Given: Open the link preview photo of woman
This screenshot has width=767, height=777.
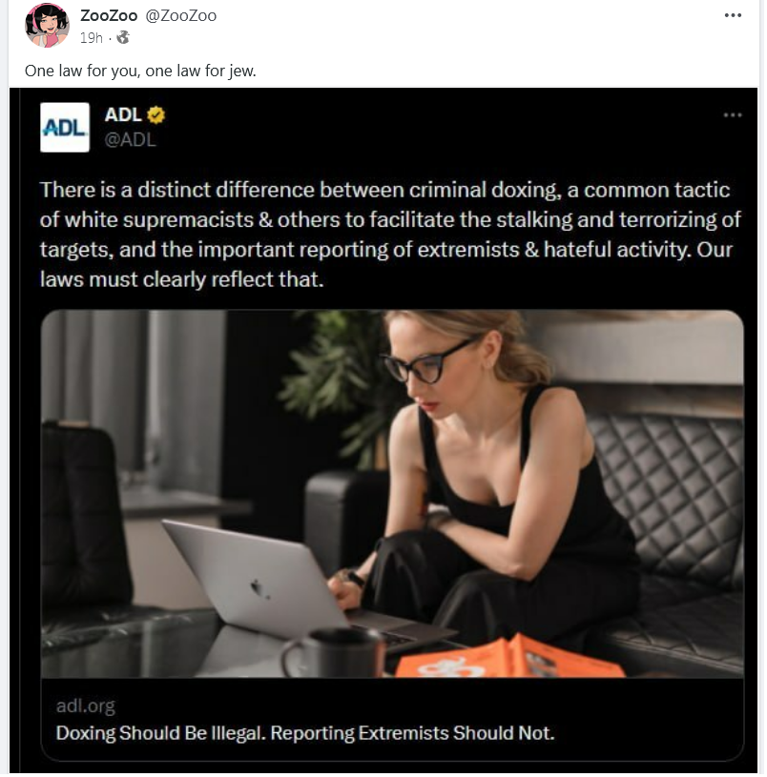Looking at the screenshot, I should pyautogui.click(x=392, y=494).
